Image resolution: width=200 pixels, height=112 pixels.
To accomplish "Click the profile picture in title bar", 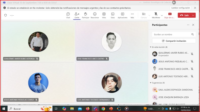I will [x=174, y=3].
